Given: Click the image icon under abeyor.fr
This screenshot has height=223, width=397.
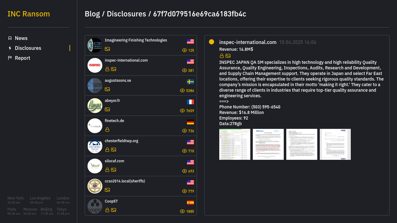Looking at the screenshot, I should [107, 109].
